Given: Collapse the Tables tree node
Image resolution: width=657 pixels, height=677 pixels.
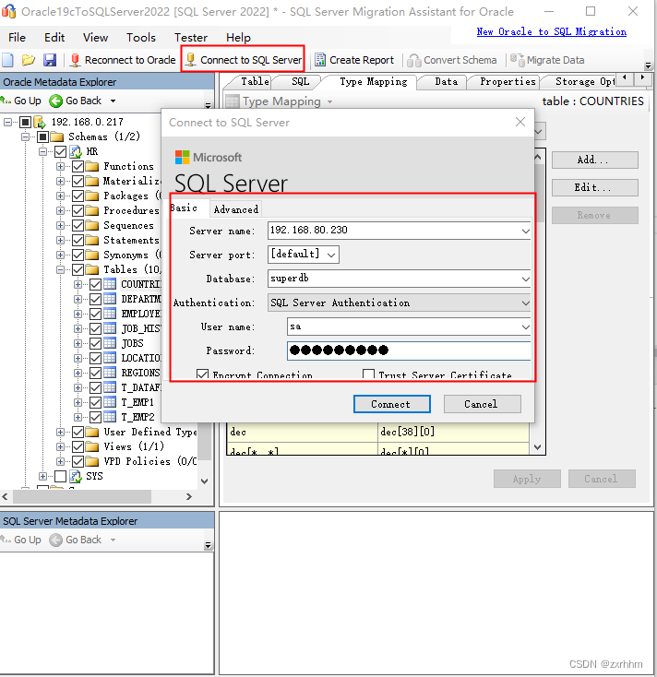Looking at the screenshot, I should coord(61,270).
